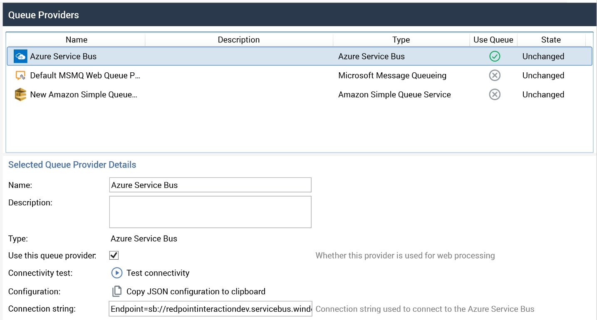597x320 pixels.
Task: Click the Use Queue X icon for Amazon
Action: (494, 95)
